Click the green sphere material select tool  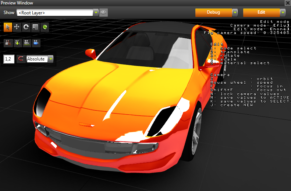pos(45,27)
